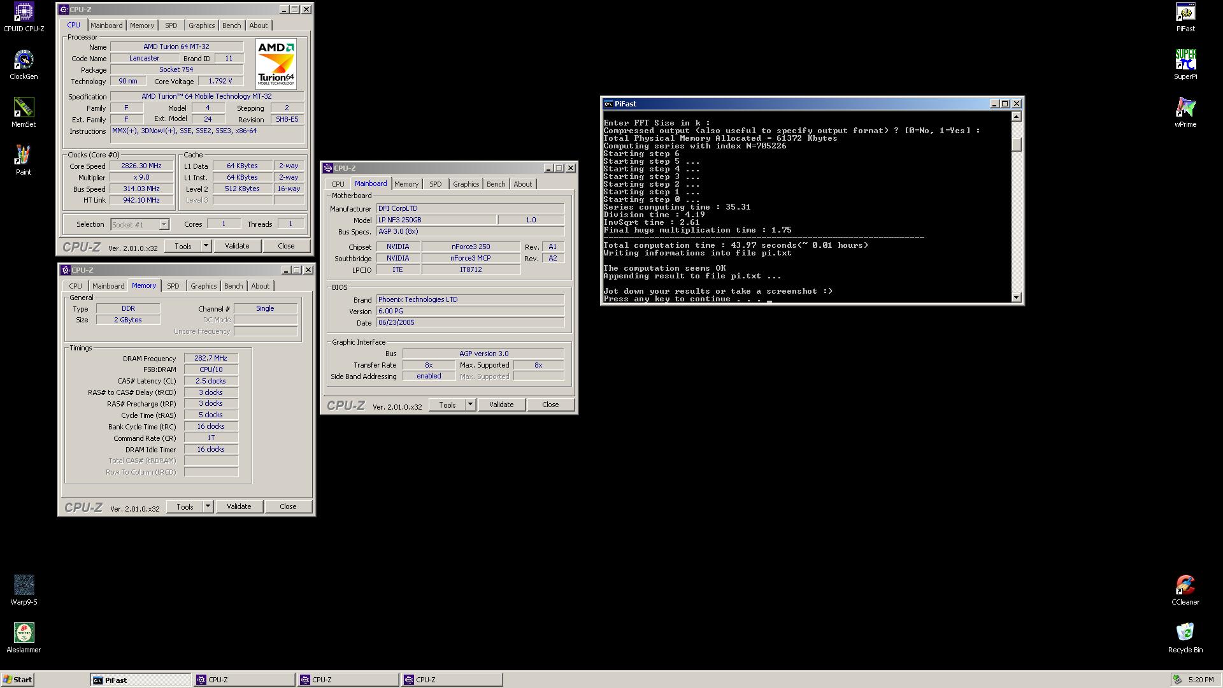Open Graphics tab in CPU window
Viewport: 1223px width, 688px height.
pyautogui.click(x=201, y=25)
